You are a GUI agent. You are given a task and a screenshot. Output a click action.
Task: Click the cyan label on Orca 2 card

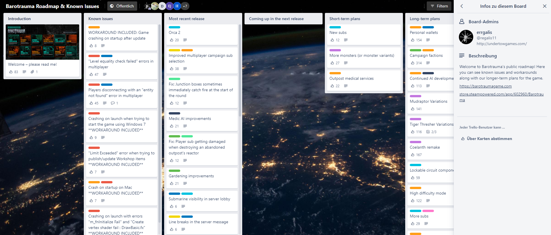(x=174, y=27)
